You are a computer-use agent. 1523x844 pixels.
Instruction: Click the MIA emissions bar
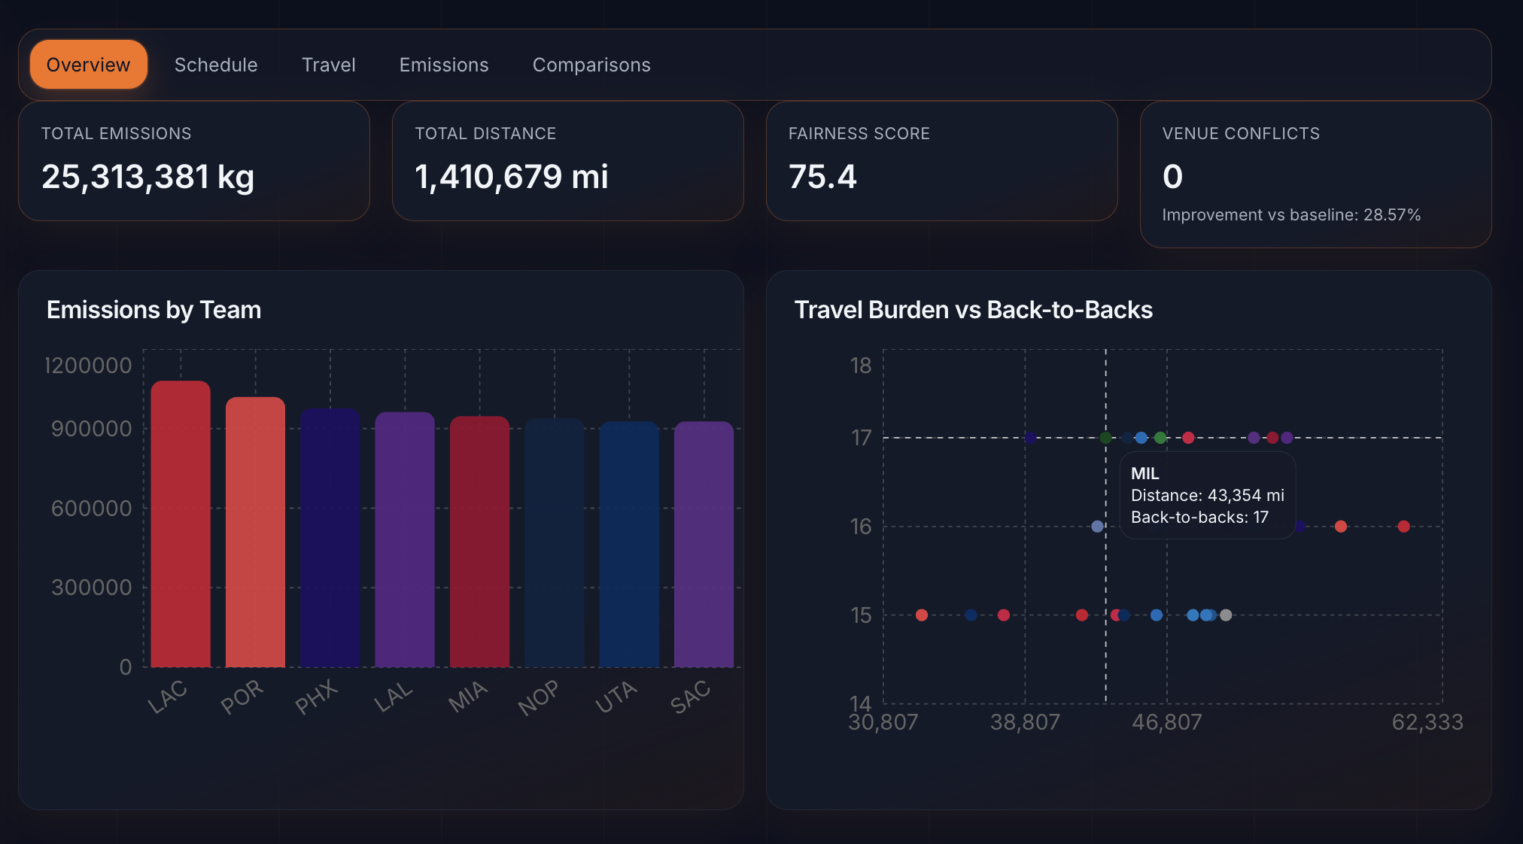click(479, 543)
